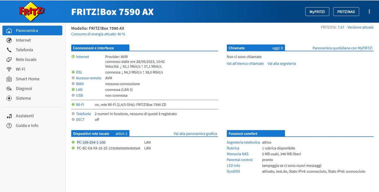Image resolution: width=379 pixels, height=192 pixels.
Task: Click the 'non connessa' USB status text
Action: (116, 96)
